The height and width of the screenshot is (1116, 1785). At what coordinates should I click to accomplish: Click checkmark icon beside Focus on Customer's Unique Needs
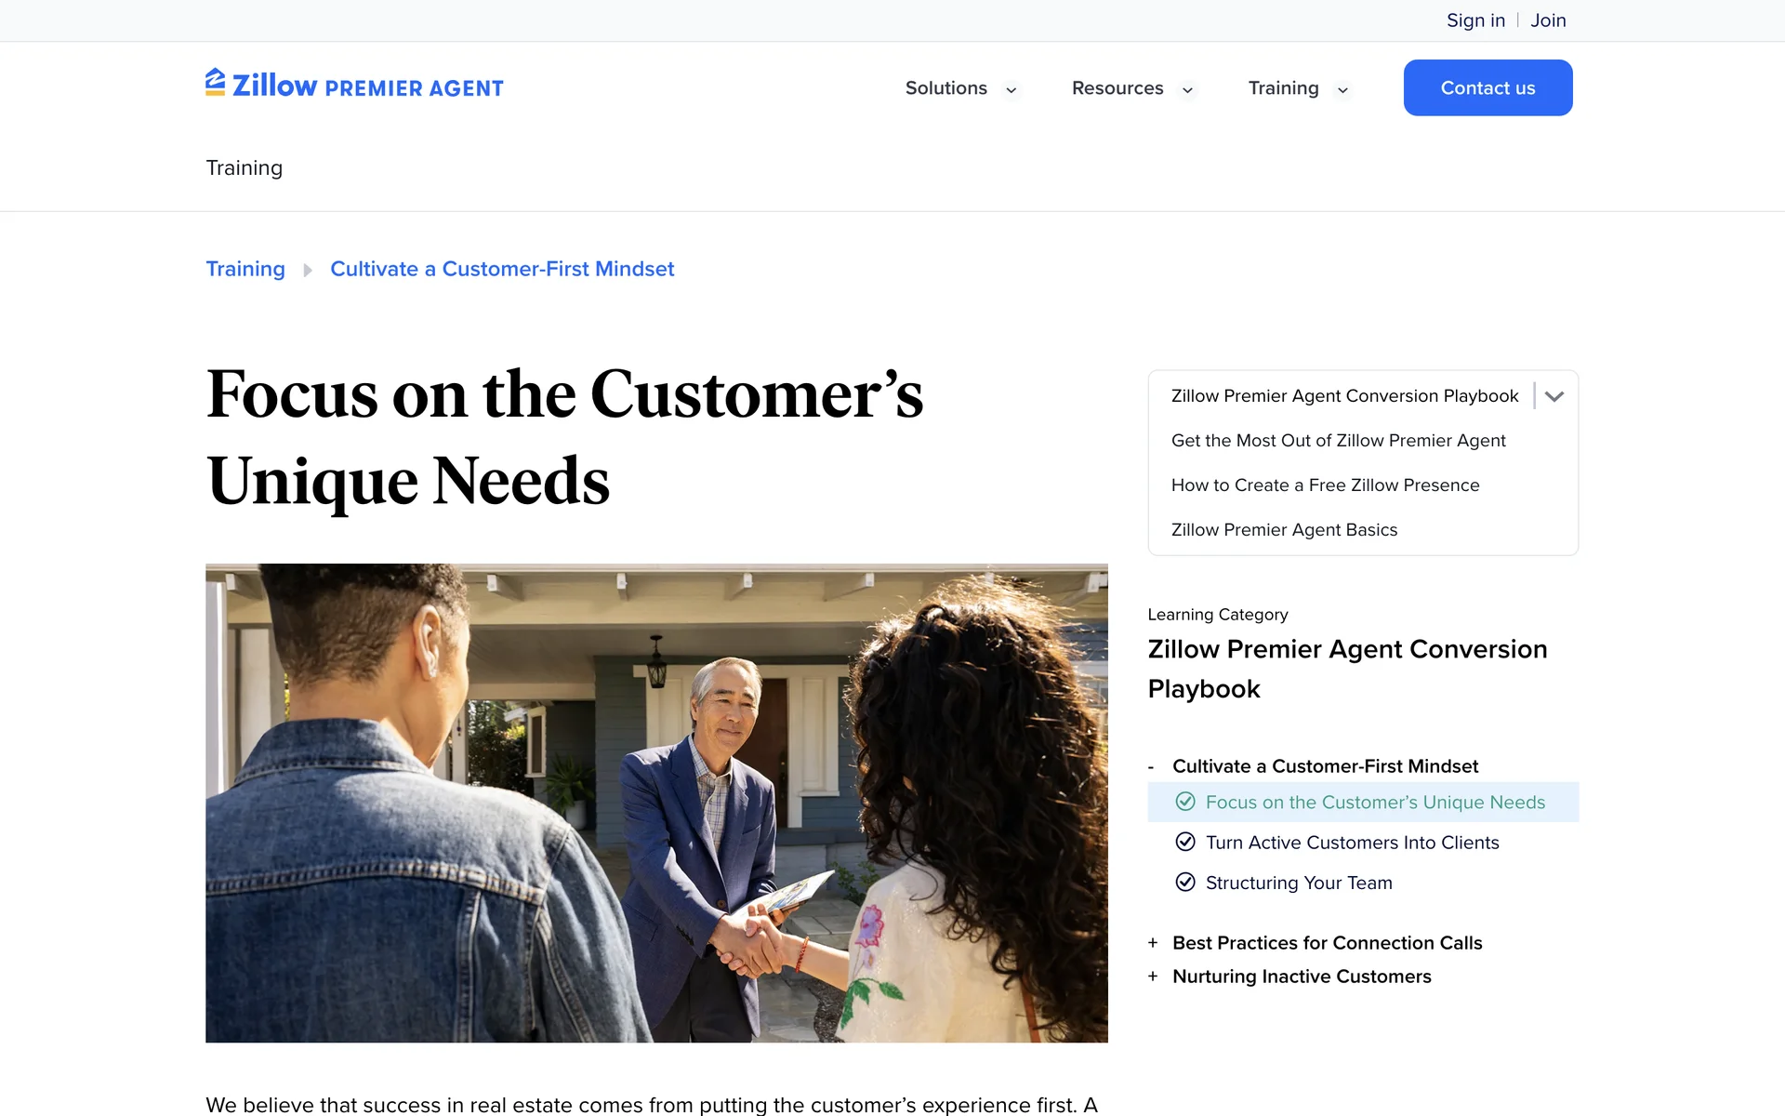pyautogui.click(x=1185, y=802)
